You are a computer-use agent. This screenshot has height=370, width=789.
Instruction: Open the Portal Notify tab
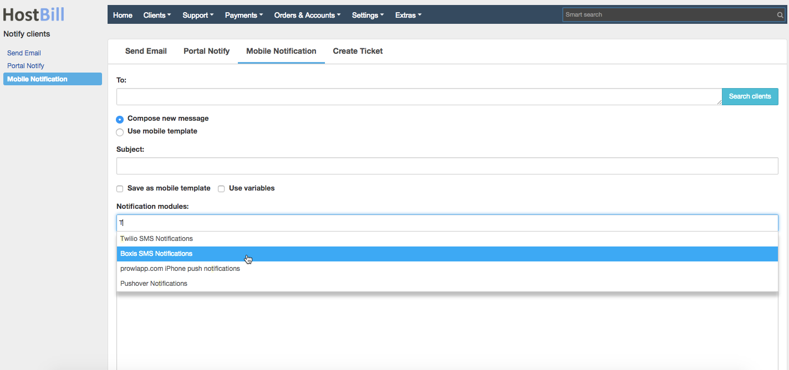click(x=206, y=51)
